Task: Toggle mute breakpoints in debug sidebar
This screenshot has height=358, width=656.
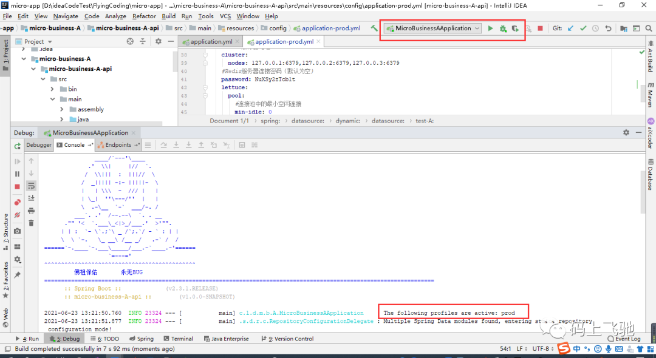Action: (18, 215)
